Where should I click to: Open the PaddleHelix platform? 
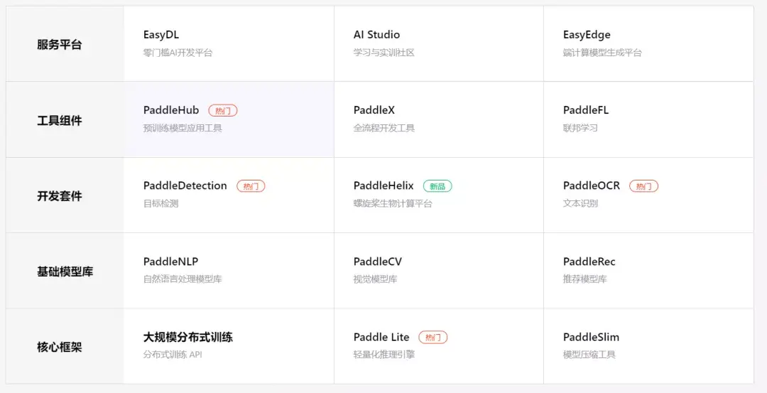point(383,185)
